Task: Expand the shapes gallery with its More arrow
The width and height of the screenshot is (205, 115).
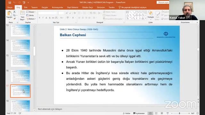Action: [146, 19]
